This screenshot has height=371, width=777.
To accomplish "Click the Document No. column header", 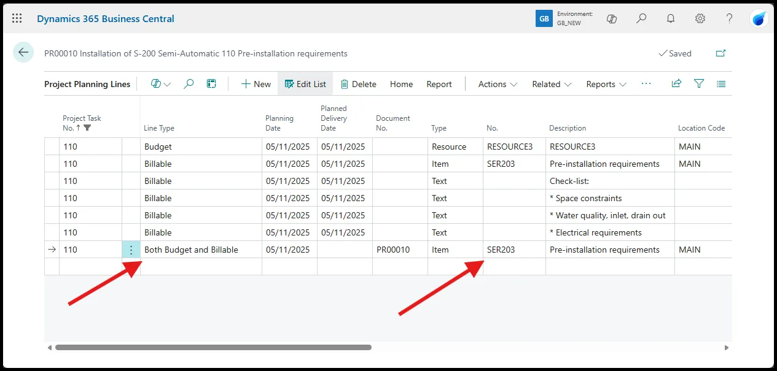I will [x=393, y=123].
